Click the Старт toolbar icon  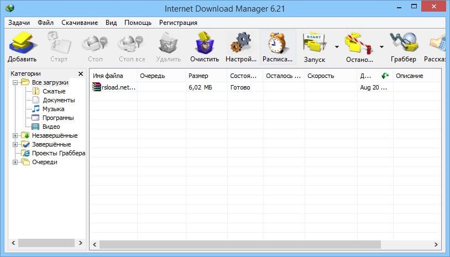point(59,43)
